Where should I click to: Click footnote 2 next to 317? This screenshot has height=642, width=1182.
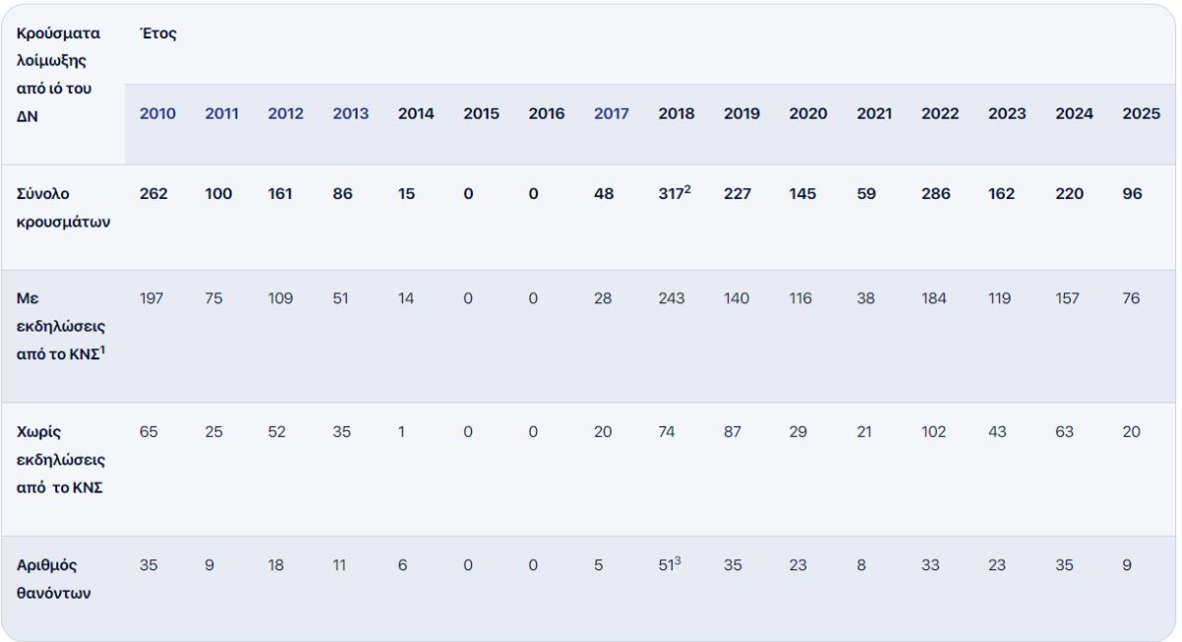click(x=688, y=190)
